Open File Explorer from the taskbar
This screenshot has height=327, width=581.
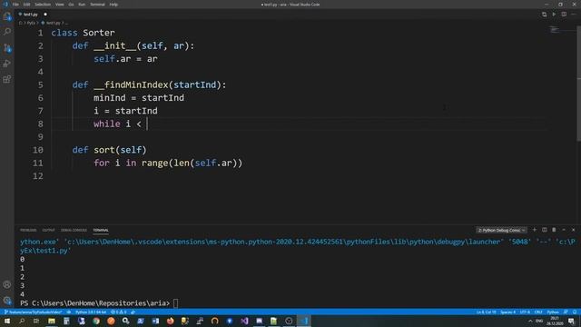tap(52, 321)
